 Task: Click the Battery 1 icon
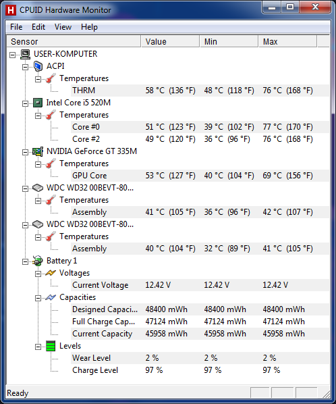[38, 261]
